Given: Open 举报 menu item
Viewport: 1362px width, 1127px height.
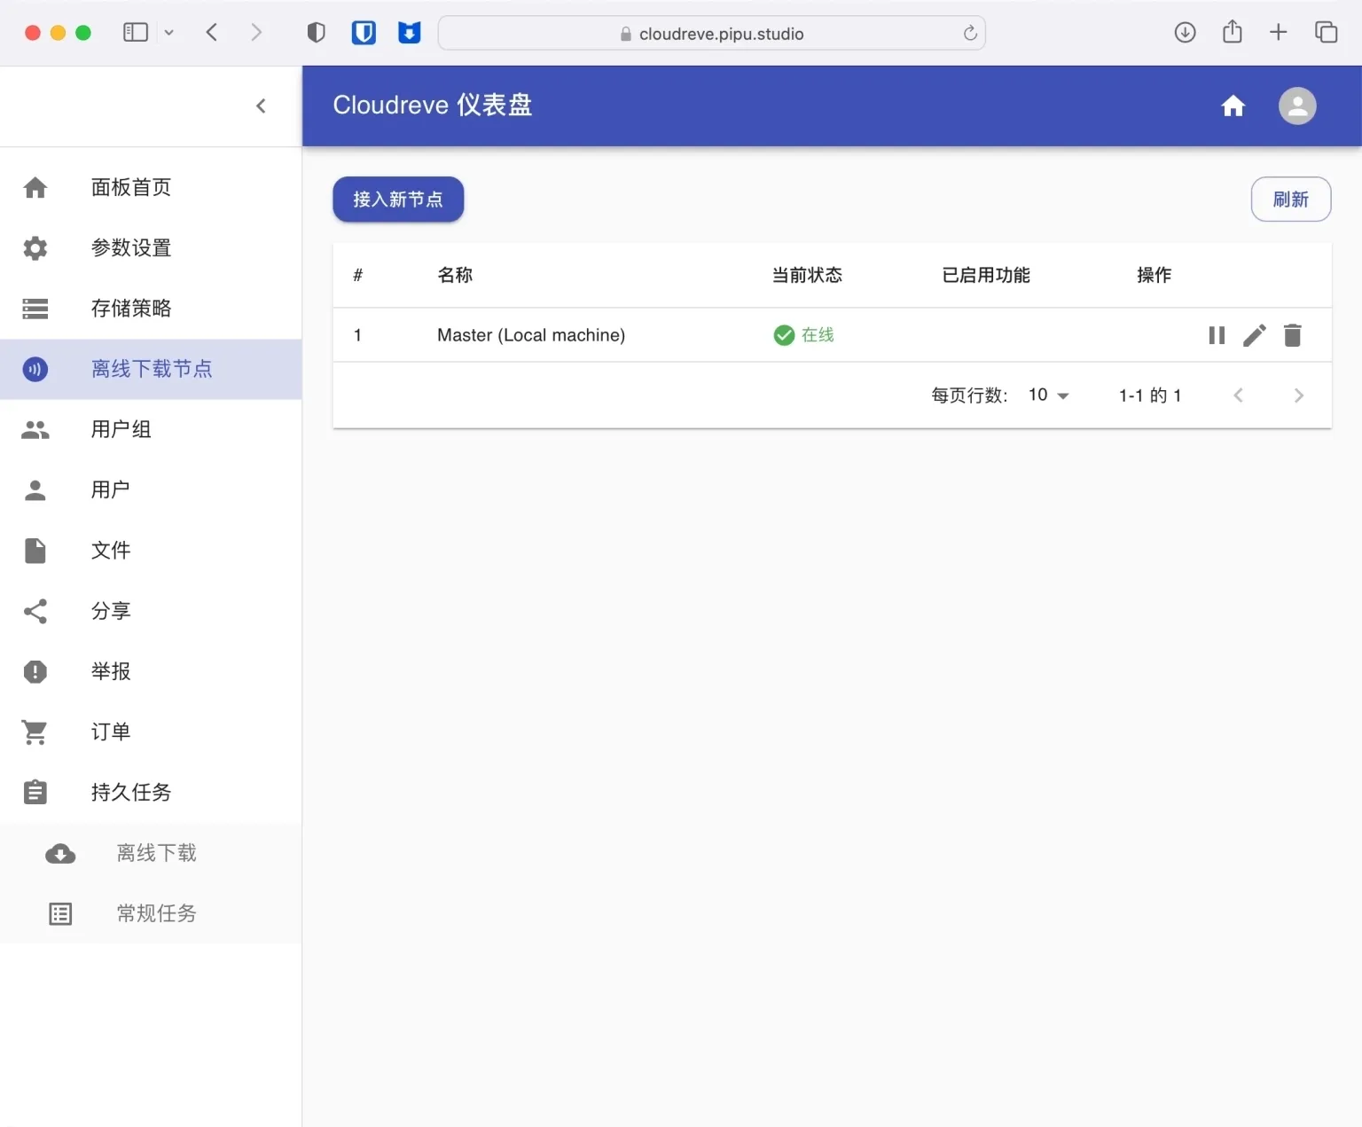Looking at the screenshot, I should click(151, 672).
